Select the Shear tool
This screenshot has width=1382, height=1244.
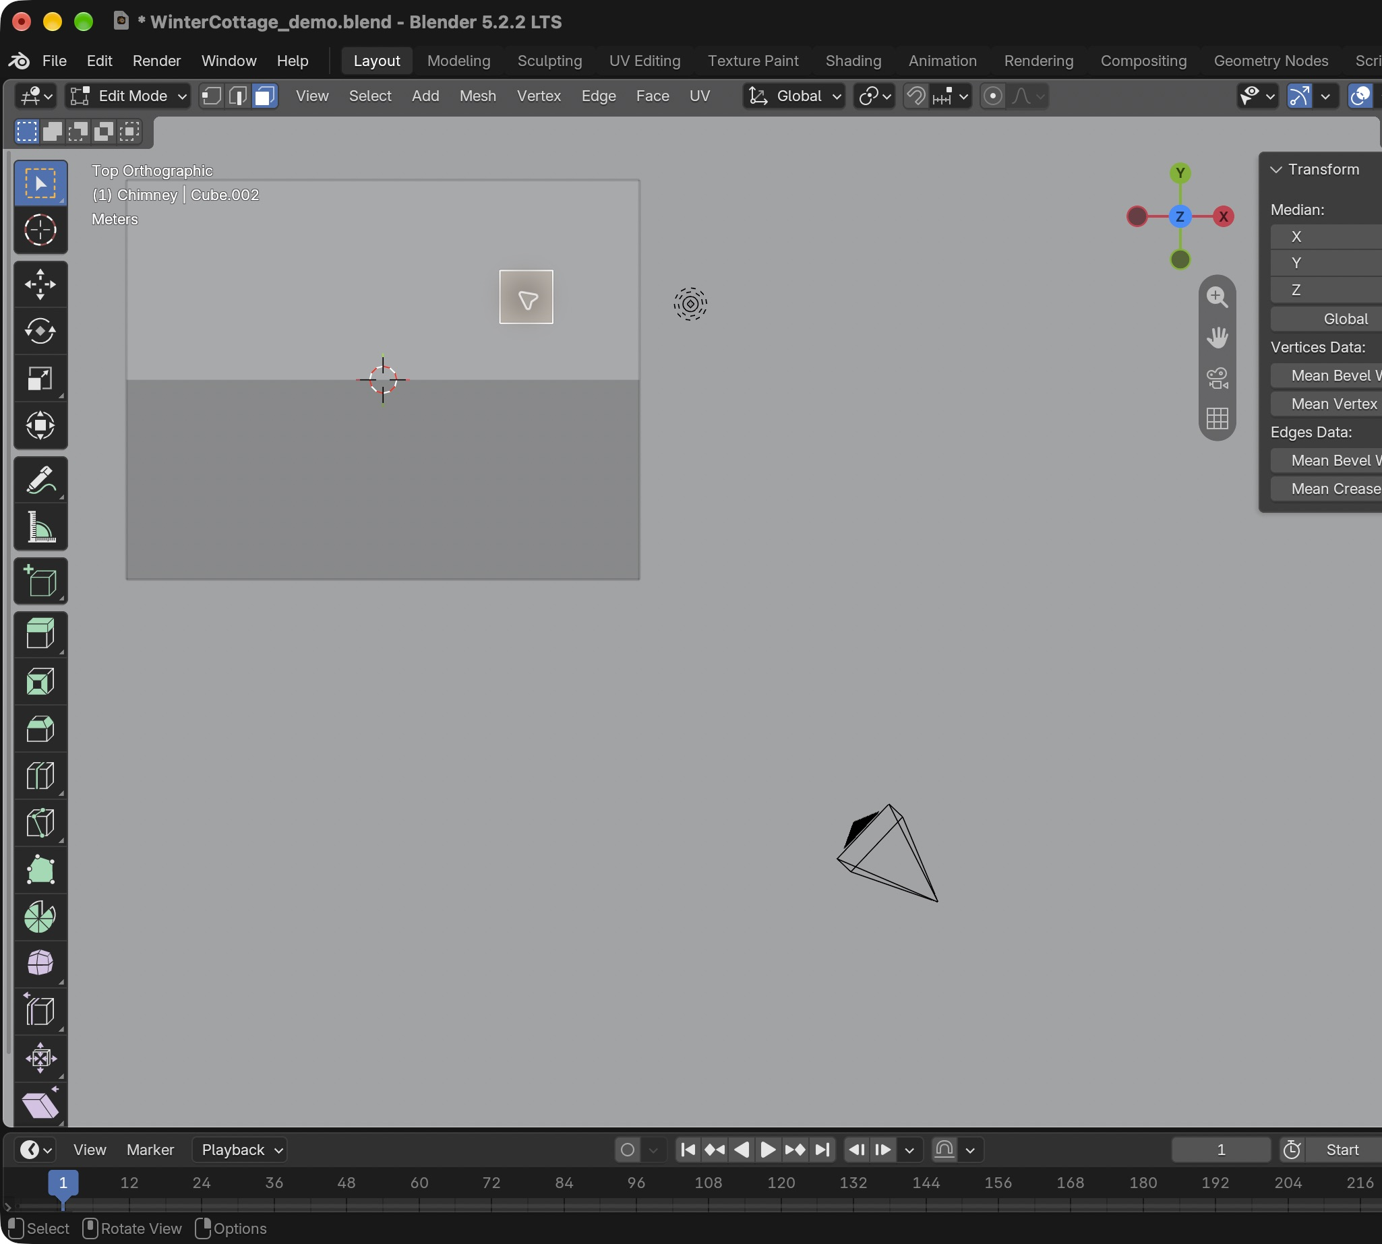pyautogui.click(x=40, y=1105)
